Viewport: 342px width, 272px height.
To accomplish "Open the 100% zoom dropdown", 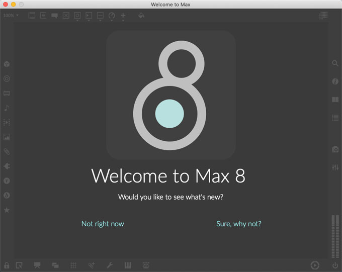I will click(11, 16).
